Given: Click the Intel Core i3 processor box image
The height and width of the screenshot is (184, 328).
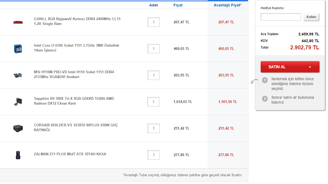Looking at the screenshot, I should [18, 49].
